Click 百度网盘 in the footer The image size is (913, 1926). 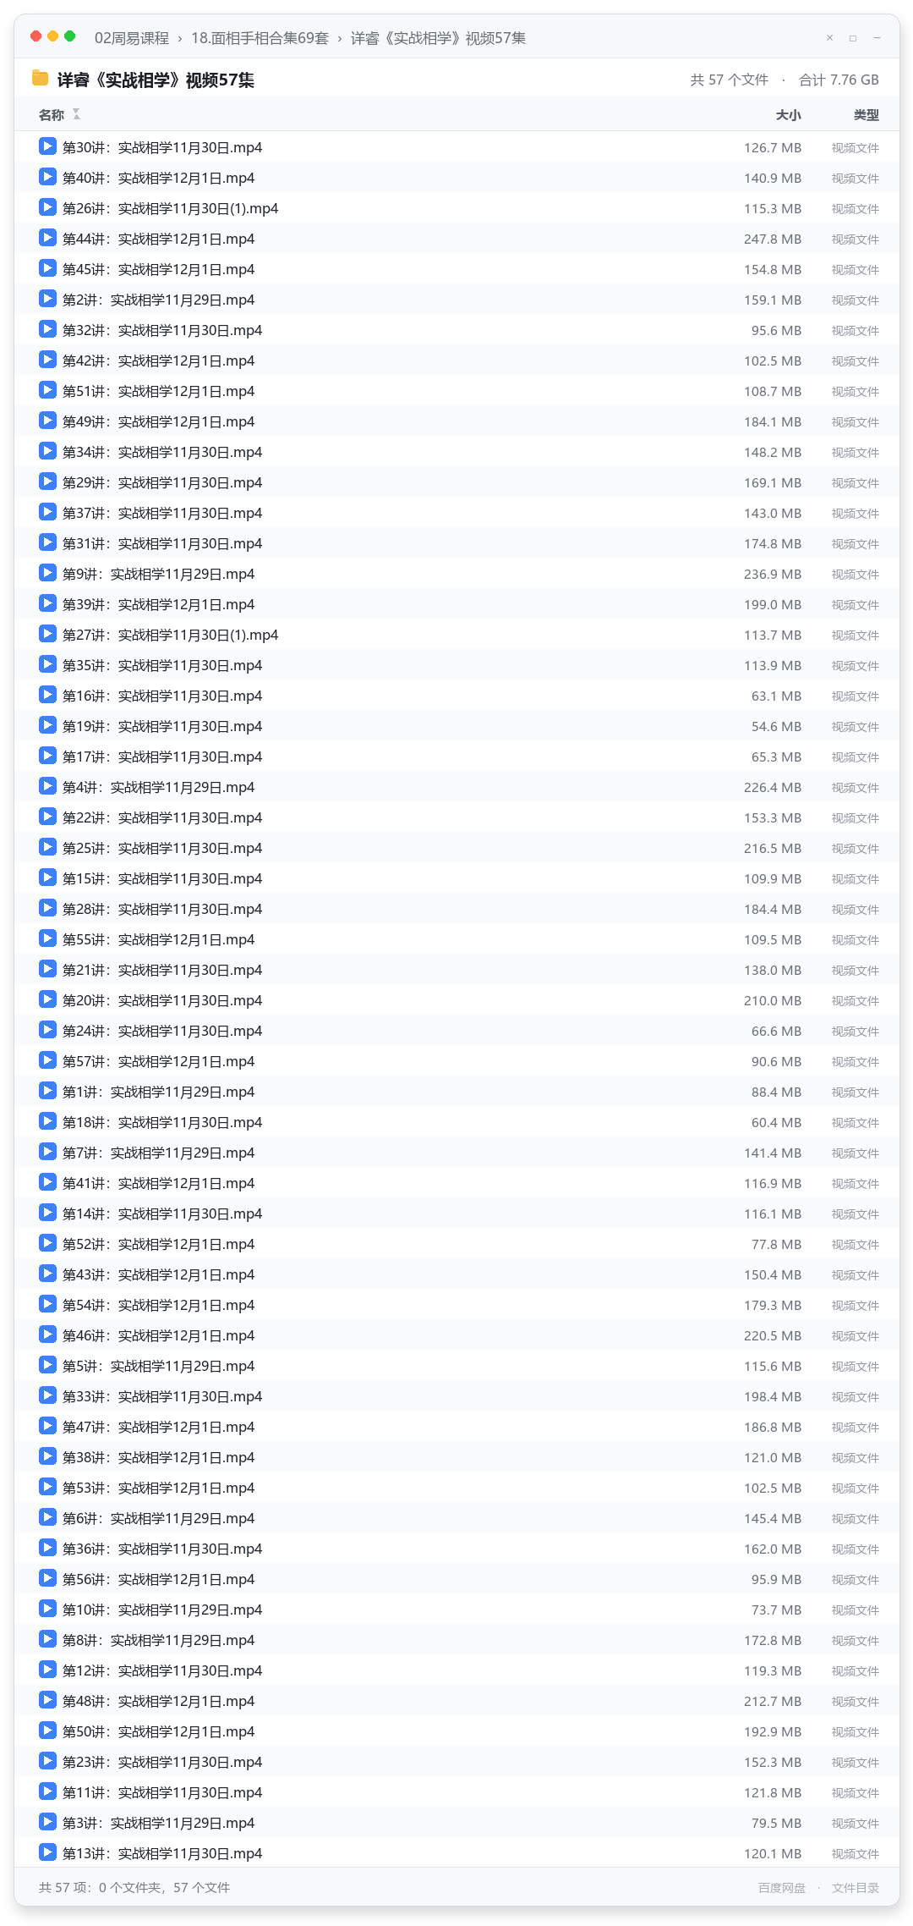[x=782, y=1888]
